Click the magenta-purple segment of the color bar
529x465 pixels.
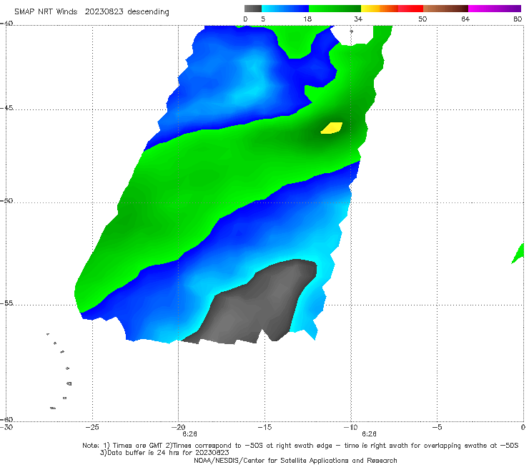495,9
